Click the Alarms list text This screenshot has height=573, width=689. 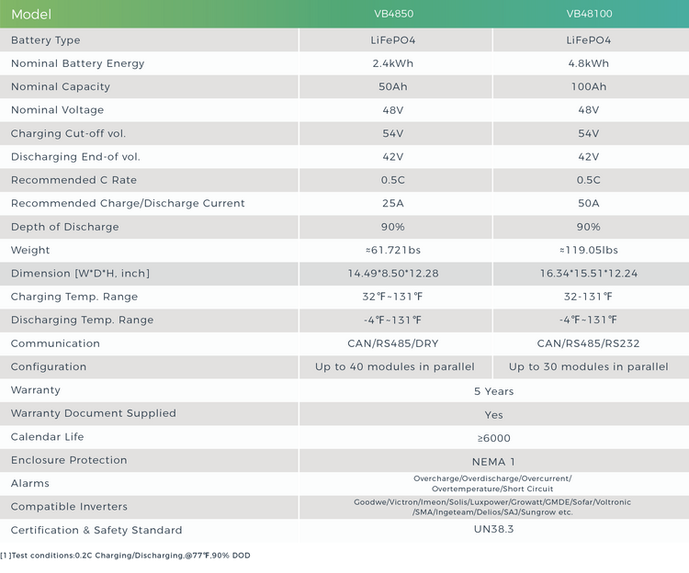pyautogui.click(x=492, y=484)
